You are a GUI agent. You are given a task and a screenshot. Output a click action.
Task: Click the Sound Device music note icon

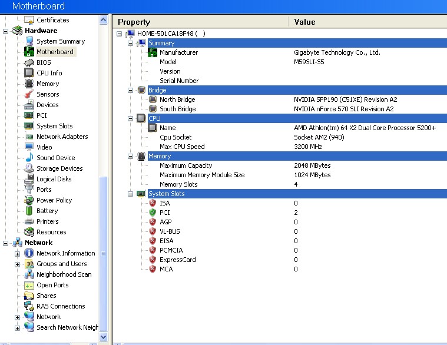coord(29,158)
